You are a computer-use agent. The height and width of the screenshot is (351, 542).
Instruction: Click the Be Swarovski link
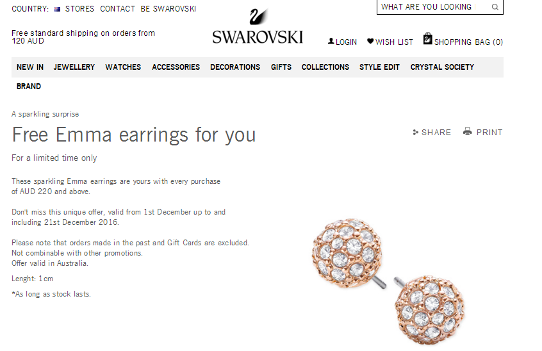168,9
